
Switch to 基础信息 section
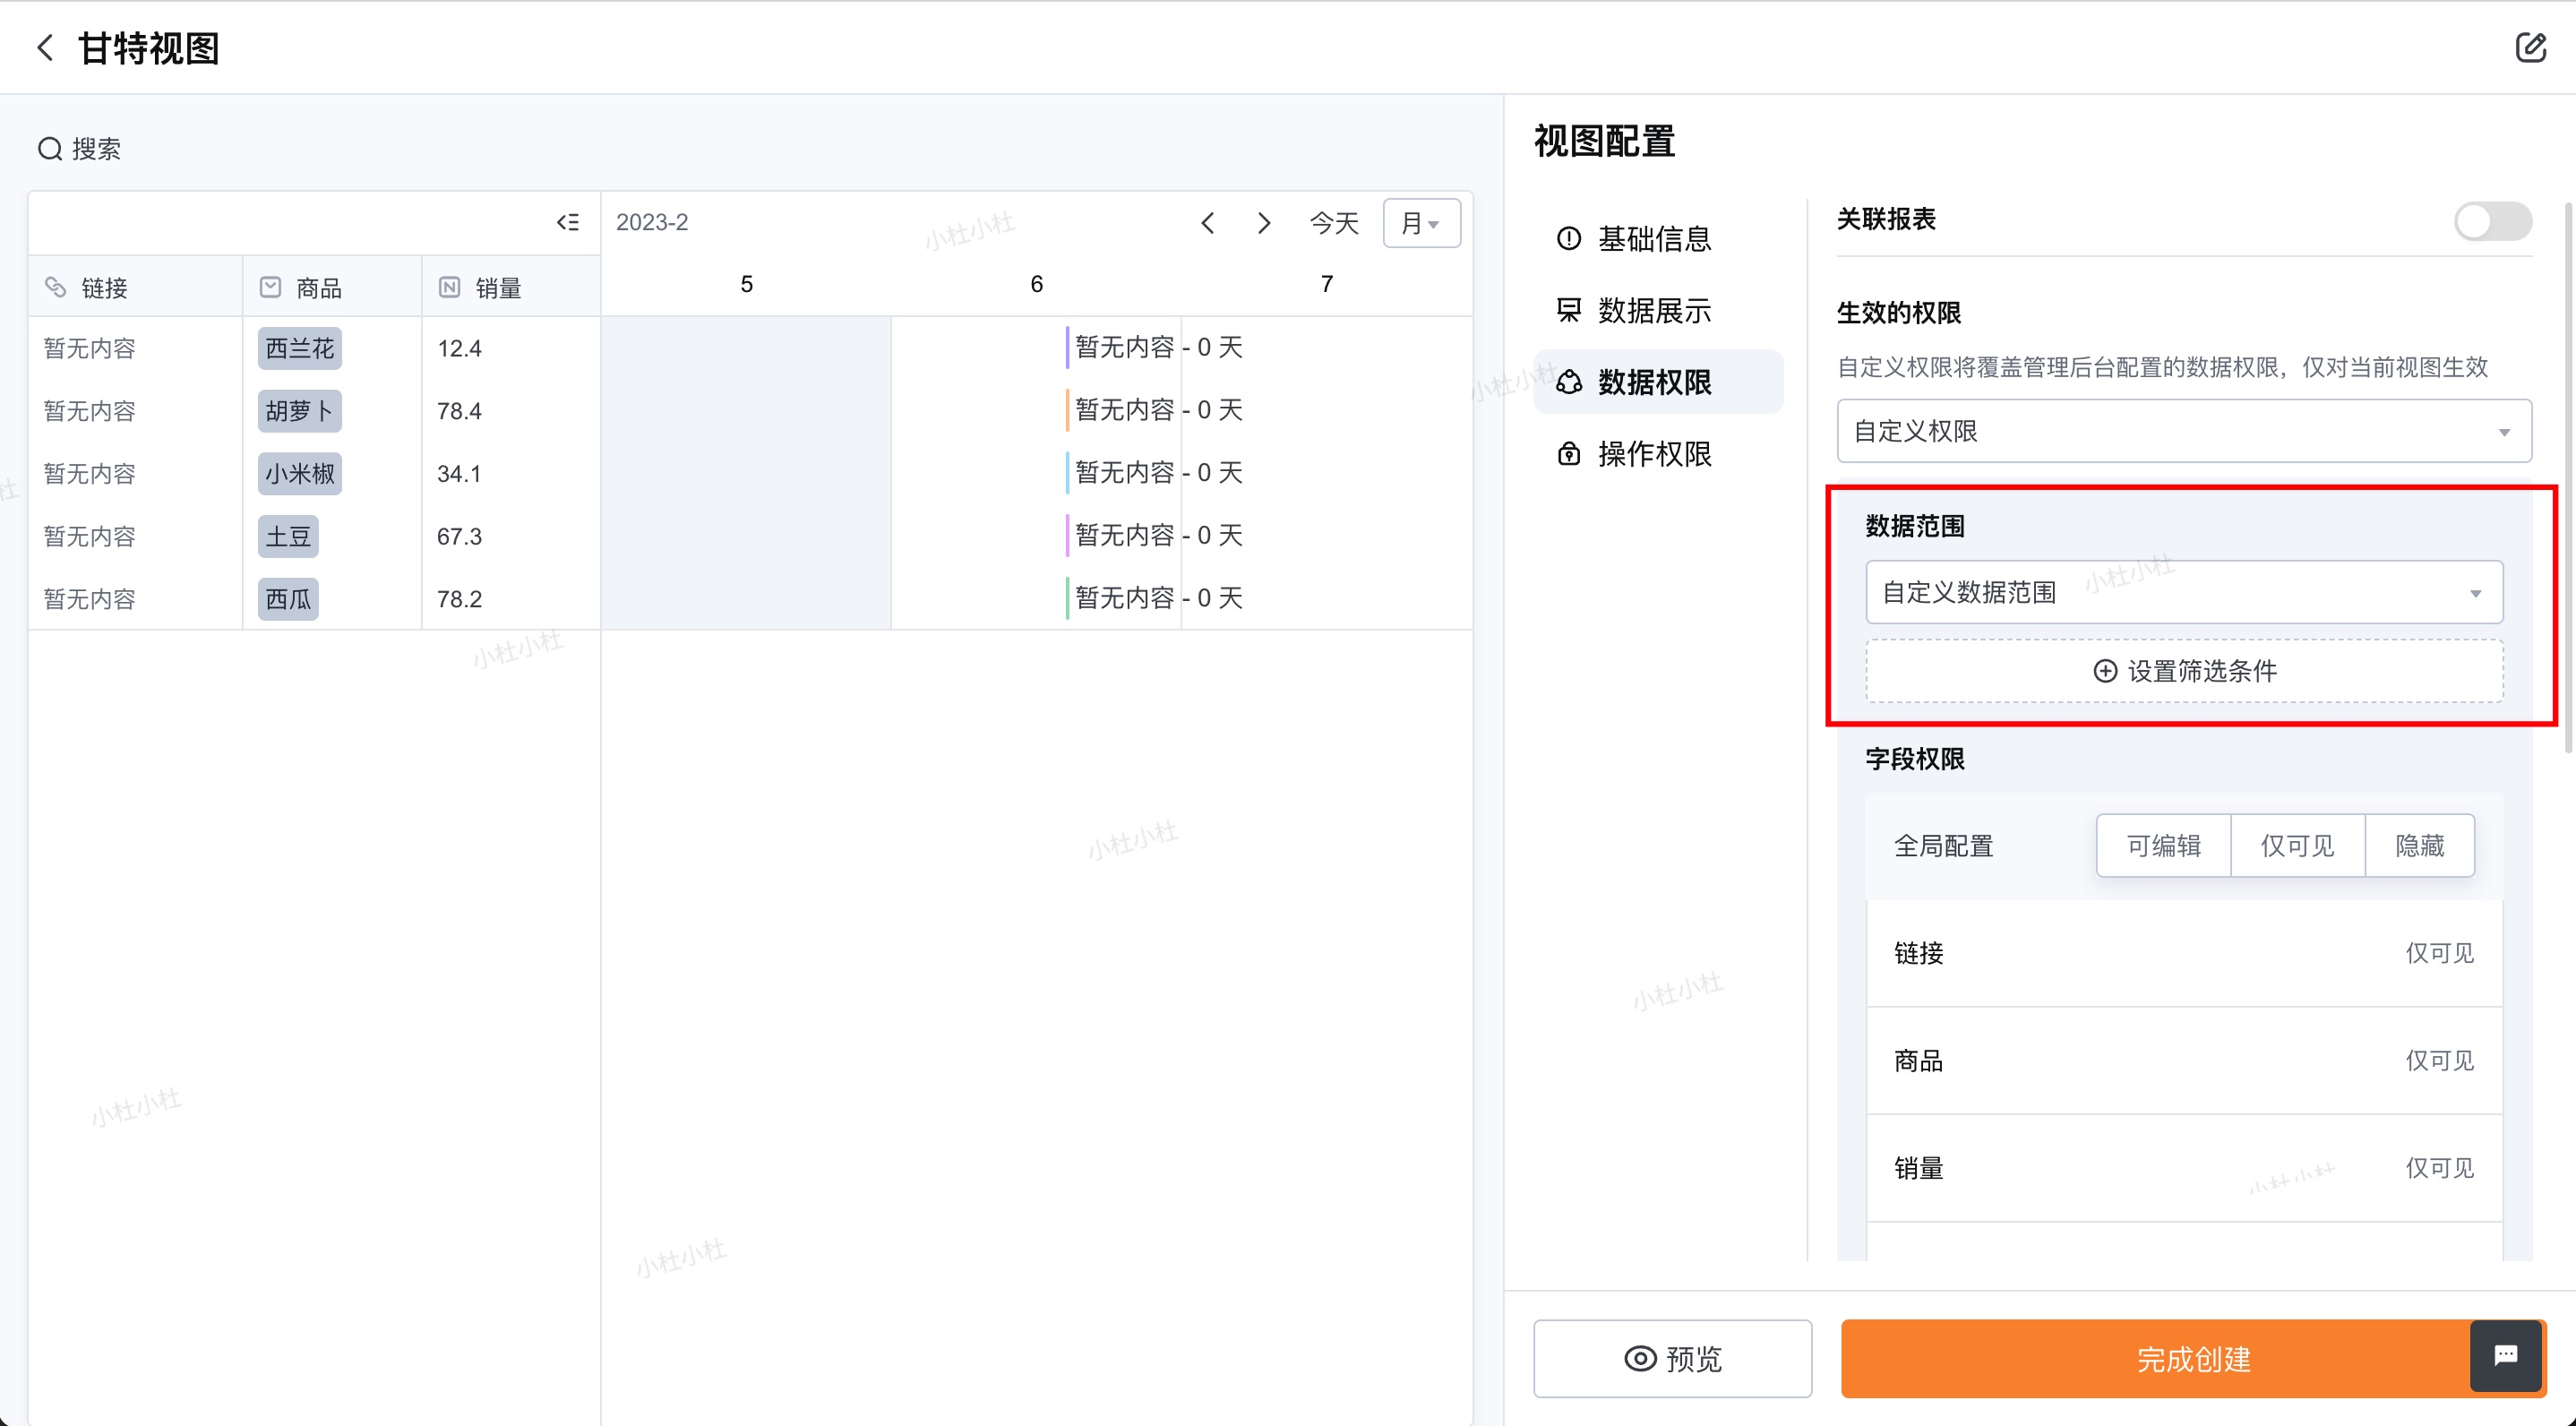pyautogui.click(x=1658, y=239)
